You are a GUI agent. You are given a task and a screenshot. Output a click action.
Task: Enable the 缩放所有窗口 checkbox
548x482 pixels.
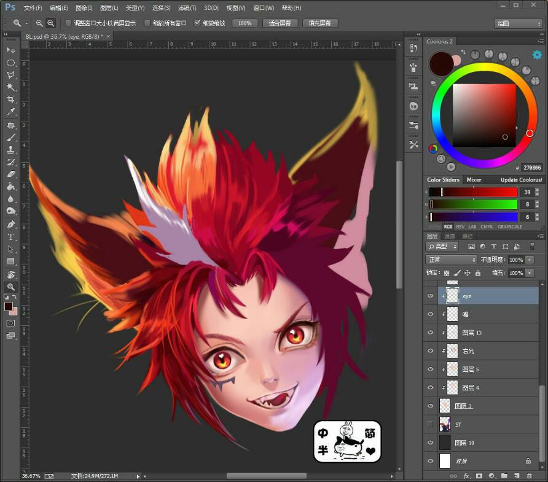point(147,23)
